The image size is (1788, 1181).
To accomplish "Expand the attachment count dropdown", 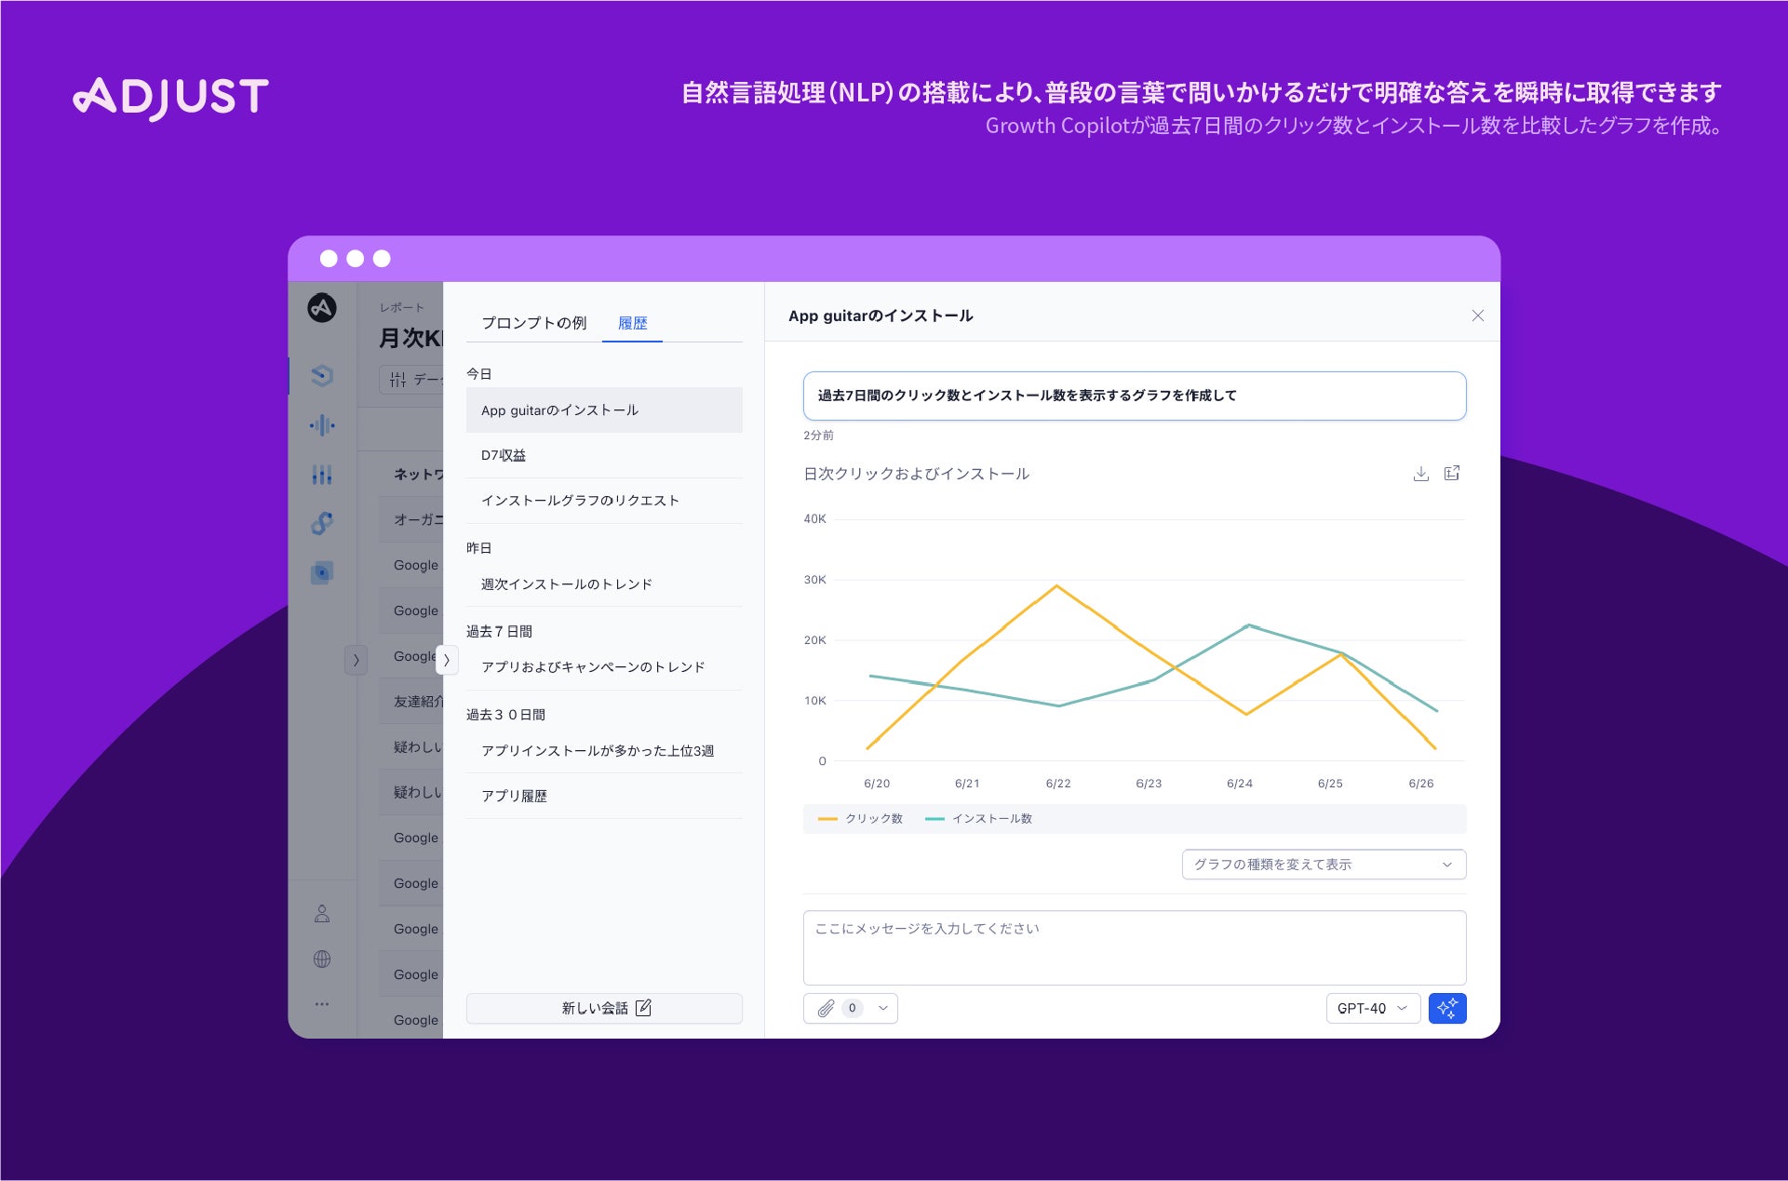I will pos(882,1008).
